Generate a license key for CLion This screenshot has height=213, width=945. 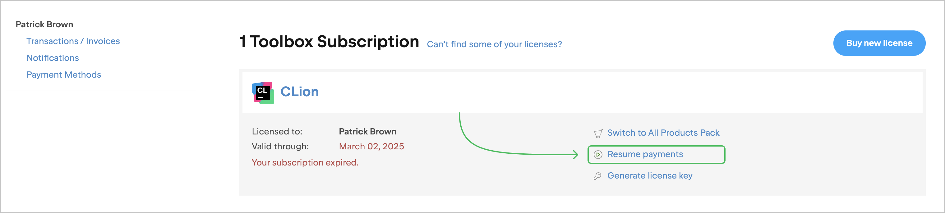[650, 176]
